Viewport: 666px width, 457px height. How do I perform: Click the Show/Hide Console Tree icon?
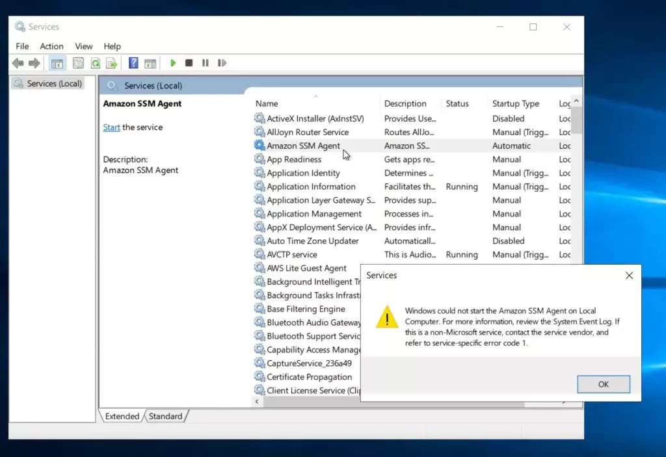coord(57,62)
